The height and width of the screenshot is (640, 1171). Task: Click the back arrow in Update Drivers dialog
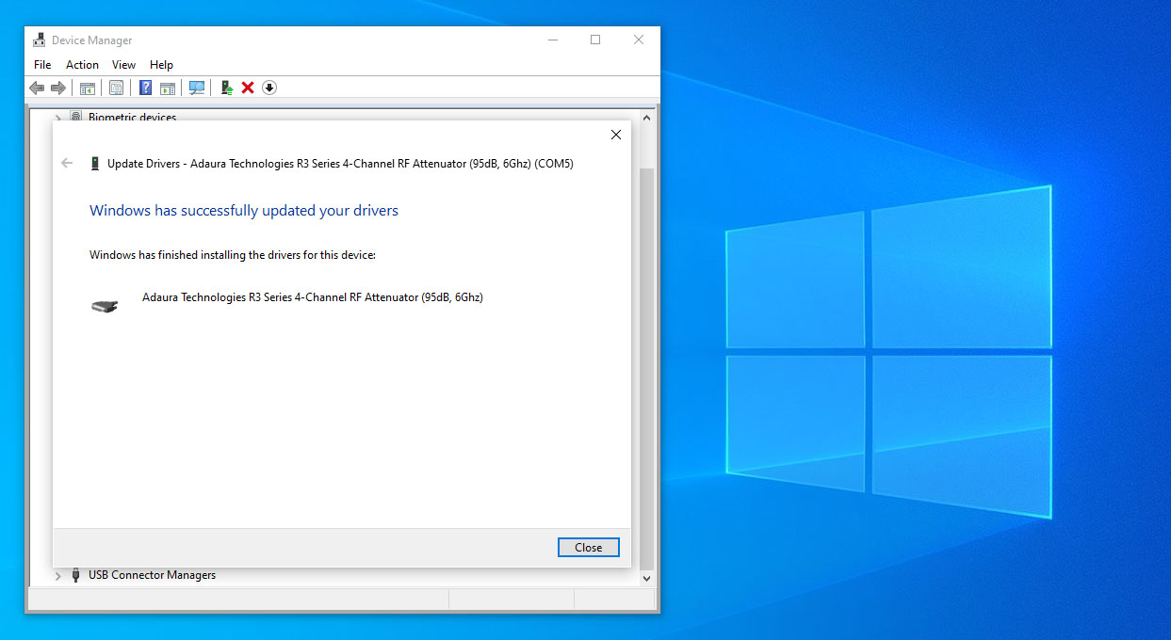[x=67, y=163]
